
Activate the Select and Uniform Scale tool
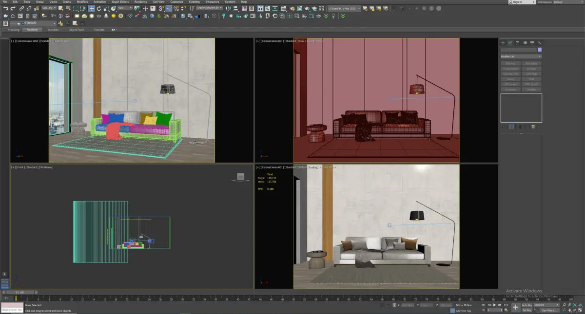[106, 8]
